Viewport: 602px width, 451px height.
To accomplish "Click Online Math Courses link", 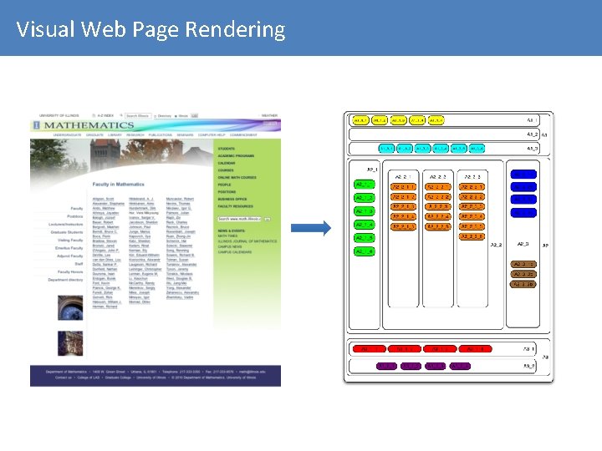I will point(237,178).
